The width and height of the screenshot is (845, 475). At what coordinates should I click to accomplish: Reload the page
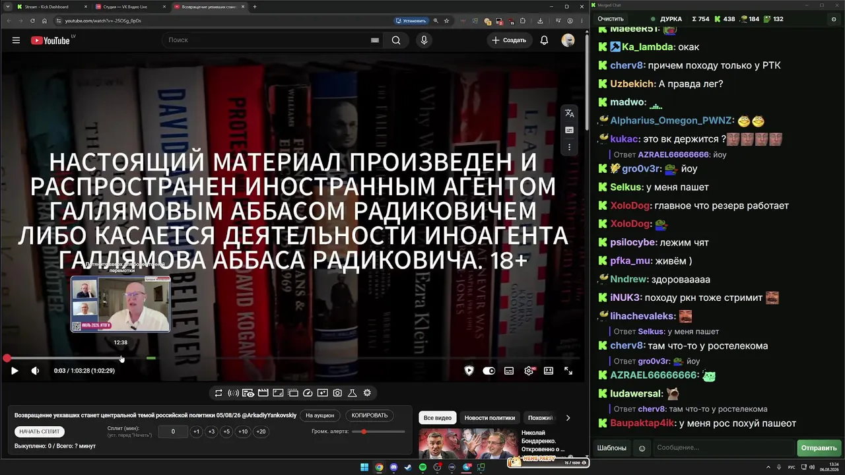click(x=32, y=20)
